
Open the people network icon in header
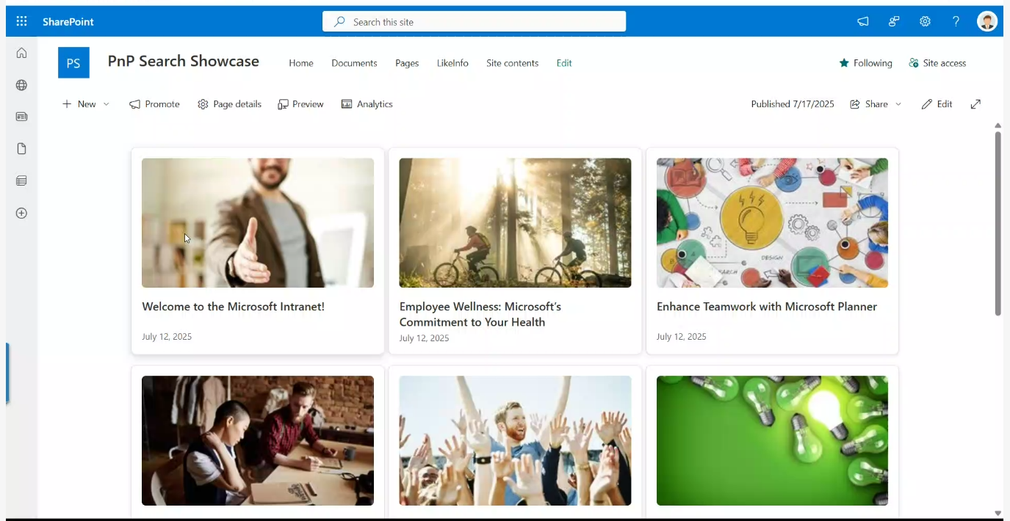pyautogui.click(x=894, y=21)
